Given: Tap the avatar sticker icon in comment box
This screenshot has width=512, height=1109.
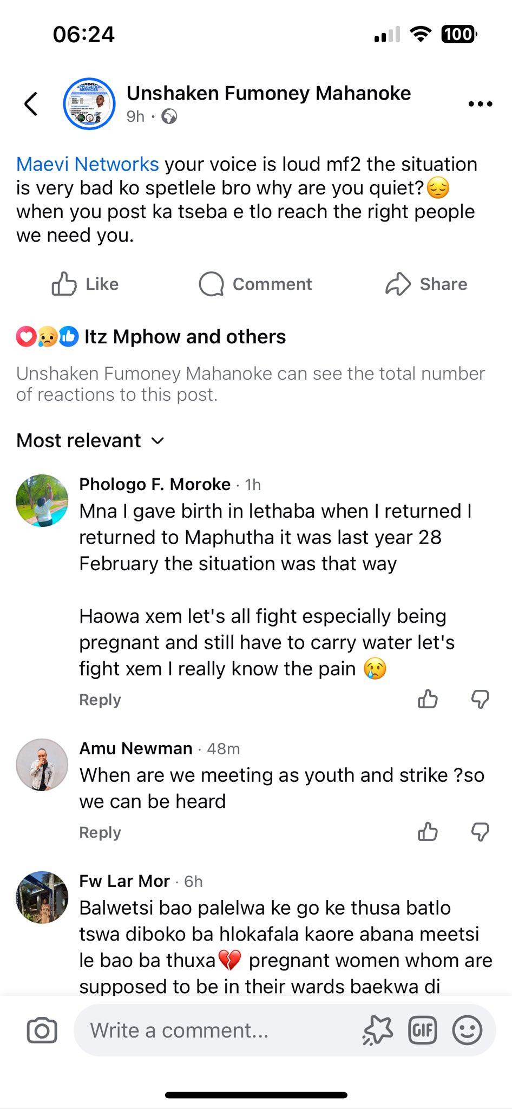Looking at the screenshot, I should pyautogui.click(x=378, y=1030).
